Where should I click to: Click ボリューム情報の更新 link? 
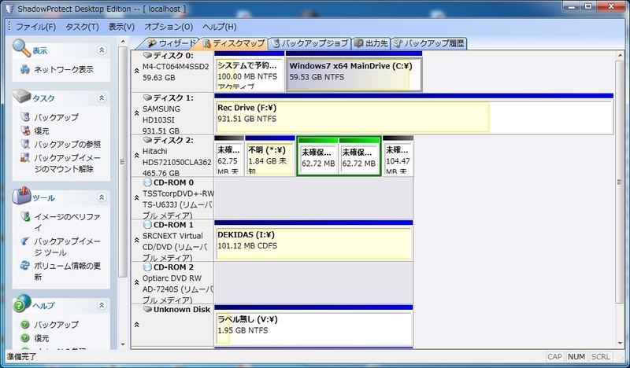(67, 270)
